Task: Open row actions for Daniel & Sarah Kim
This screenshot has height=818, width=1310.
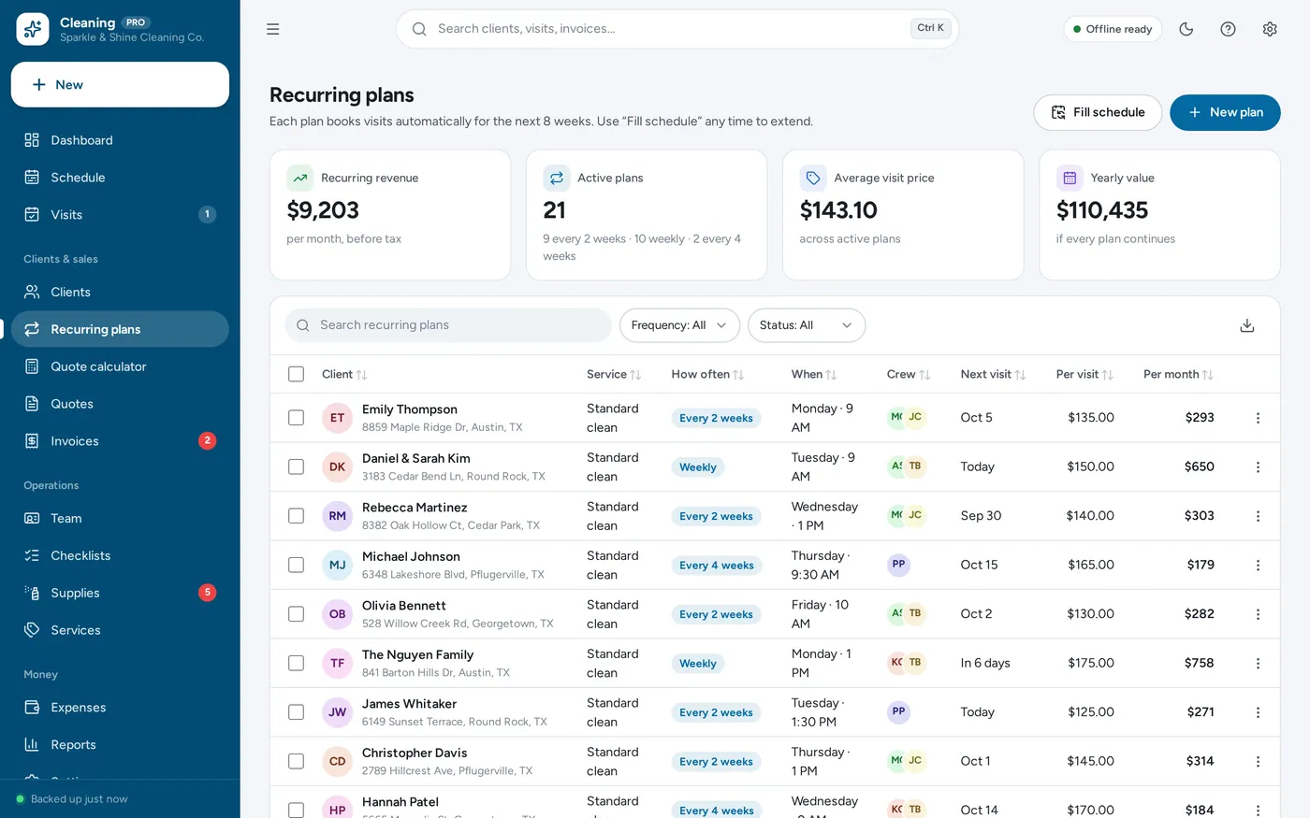Action: pyautogui.click(x=1258, y=466)
